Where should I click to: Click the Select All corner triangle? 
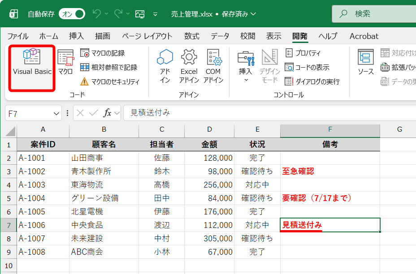(x=11, y=131)
